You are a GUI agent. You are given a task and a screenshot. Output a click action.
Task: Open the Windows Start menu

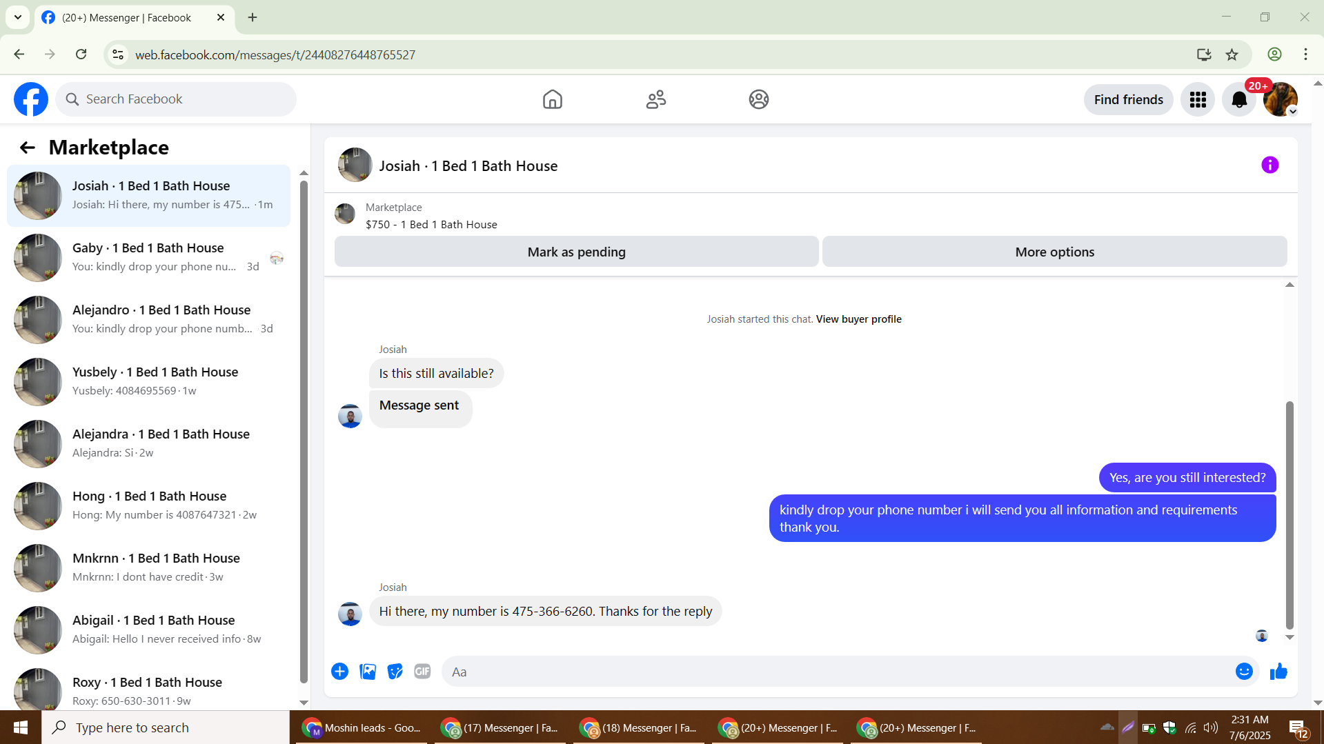click(x=21, y=727)
